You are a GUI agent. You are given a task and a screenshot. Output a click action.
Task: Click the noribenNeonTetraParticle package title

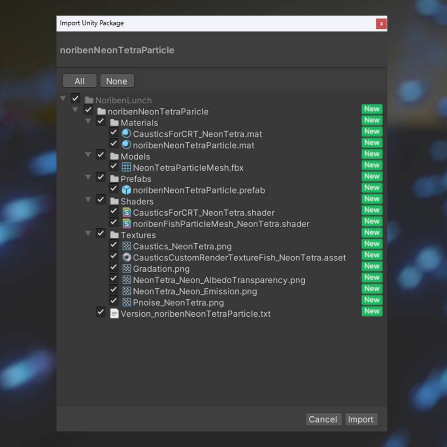117,50
